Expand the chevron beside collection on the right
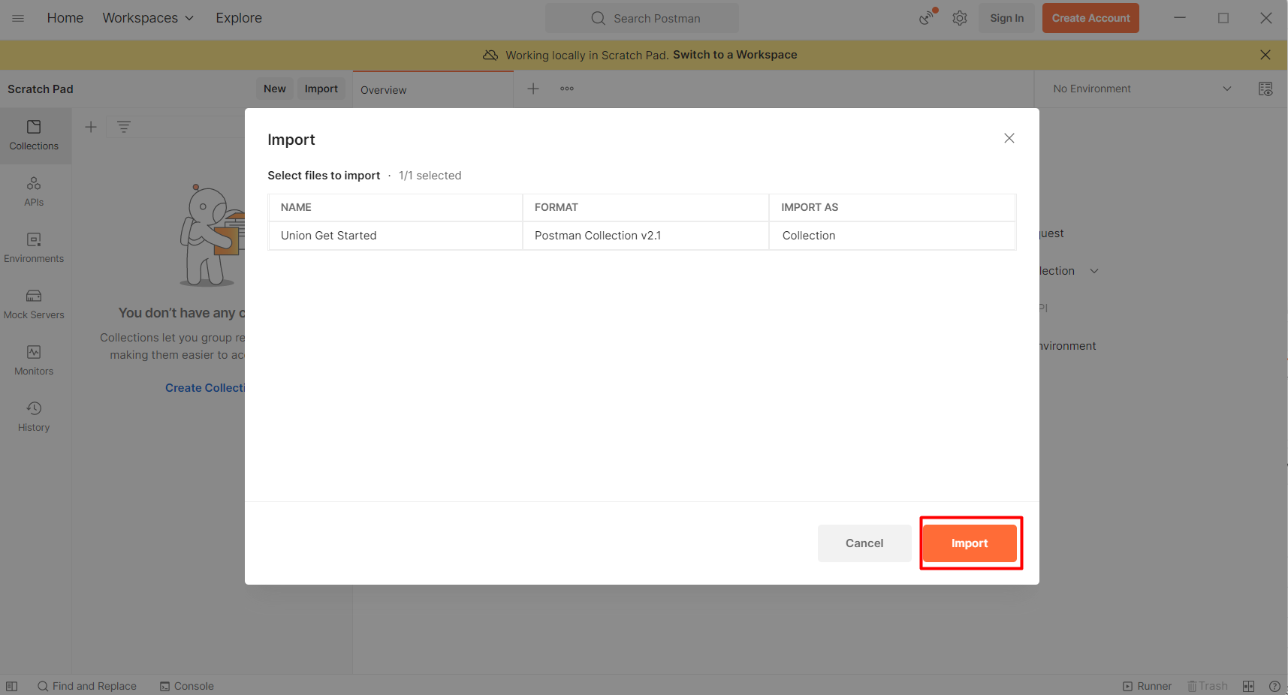Viewport: 1288px width, 695px height. (1094, 271)
